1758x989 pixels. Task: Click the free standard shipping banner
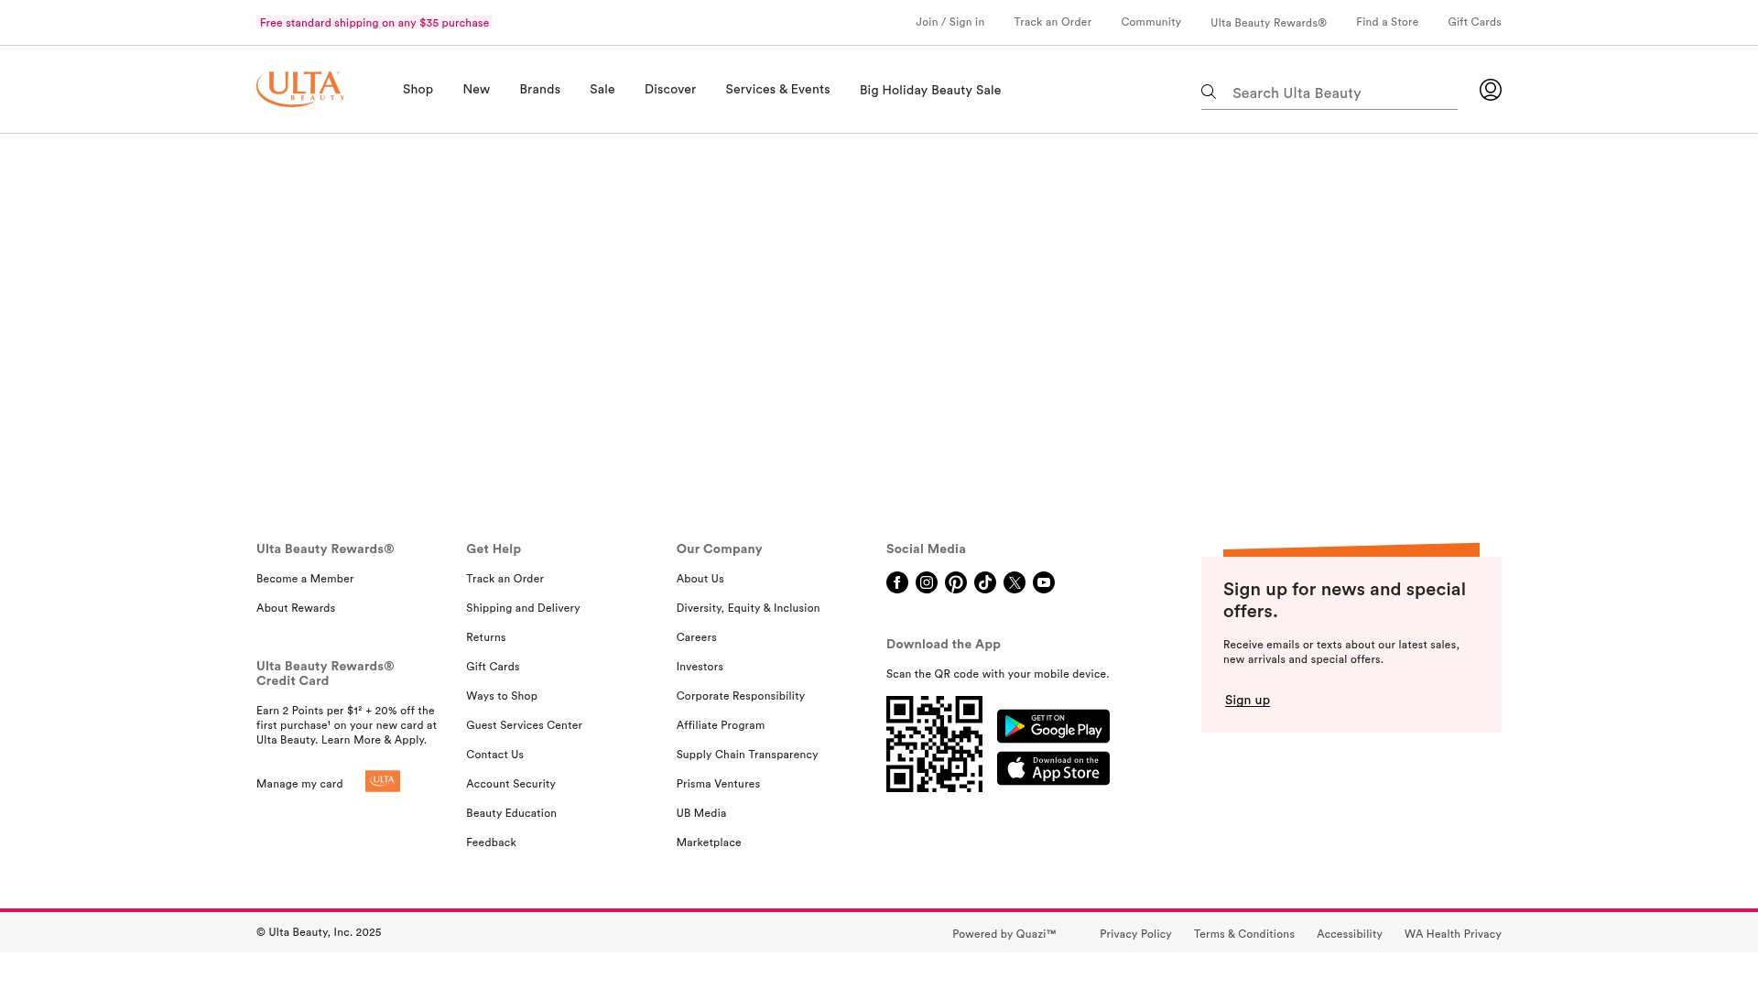(x=374, y=23)
